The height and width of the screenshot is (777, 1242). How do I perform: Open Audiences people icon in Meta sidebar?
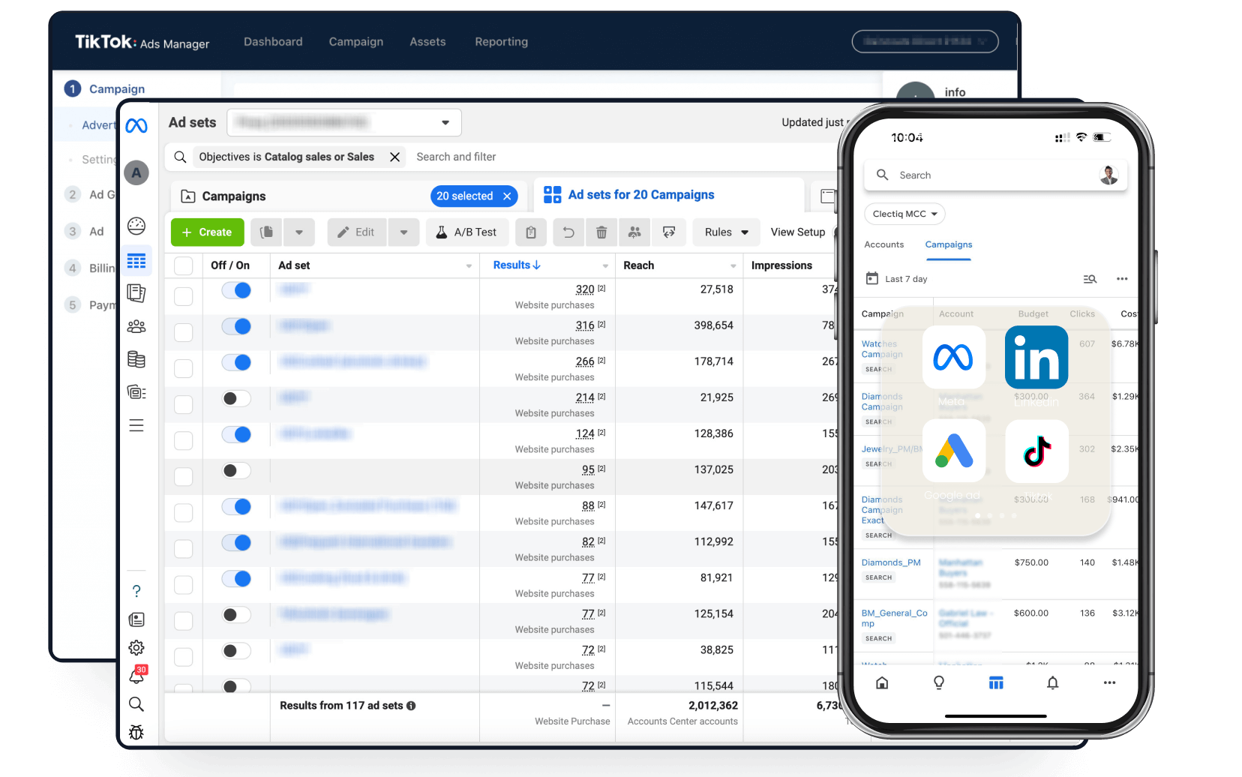tap(136, 326)
